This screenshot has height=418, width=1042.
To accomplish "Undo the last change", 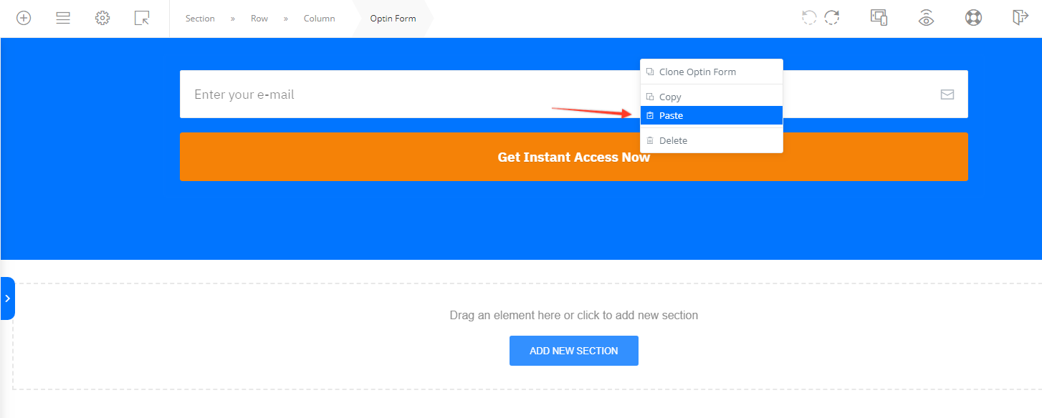I will point(809,17).
